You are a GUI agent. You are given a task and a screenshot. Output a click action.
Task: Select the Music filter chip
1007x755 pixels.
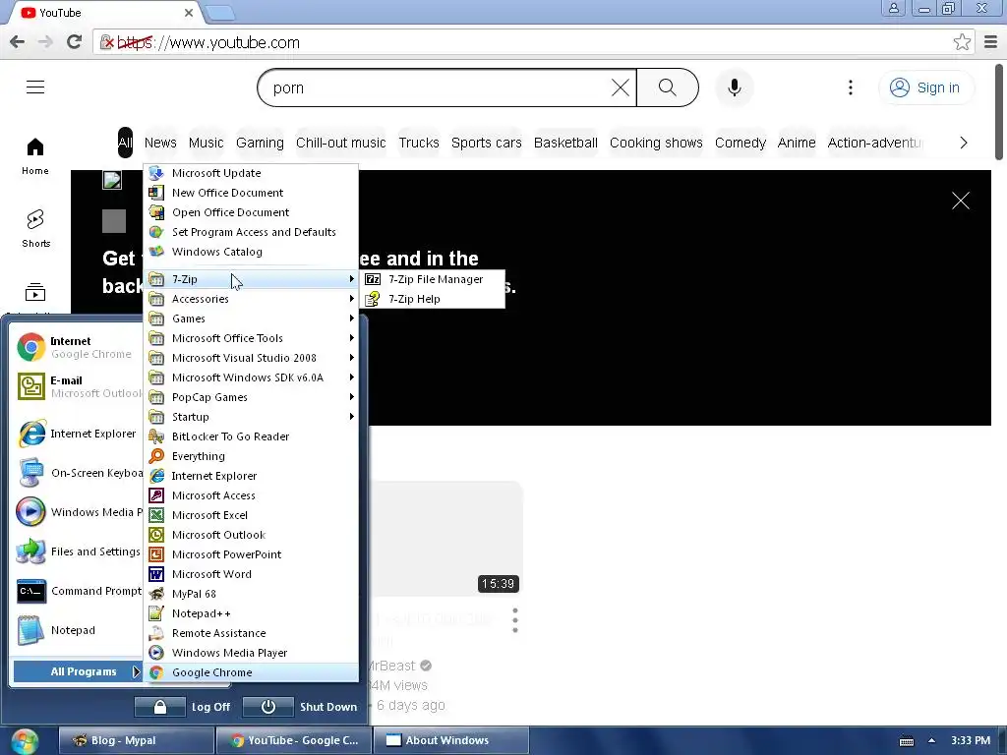[x=207, y=143]
